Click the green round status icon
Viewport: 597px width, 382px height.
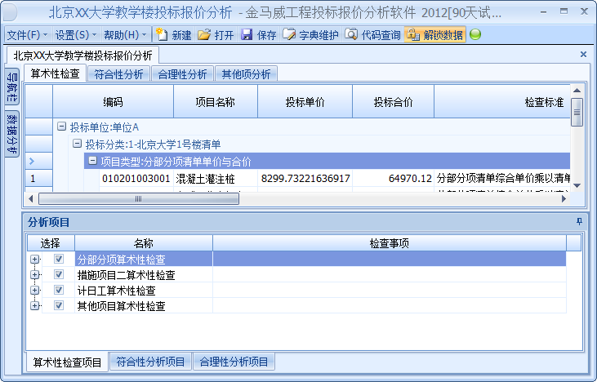pos(475,35)
